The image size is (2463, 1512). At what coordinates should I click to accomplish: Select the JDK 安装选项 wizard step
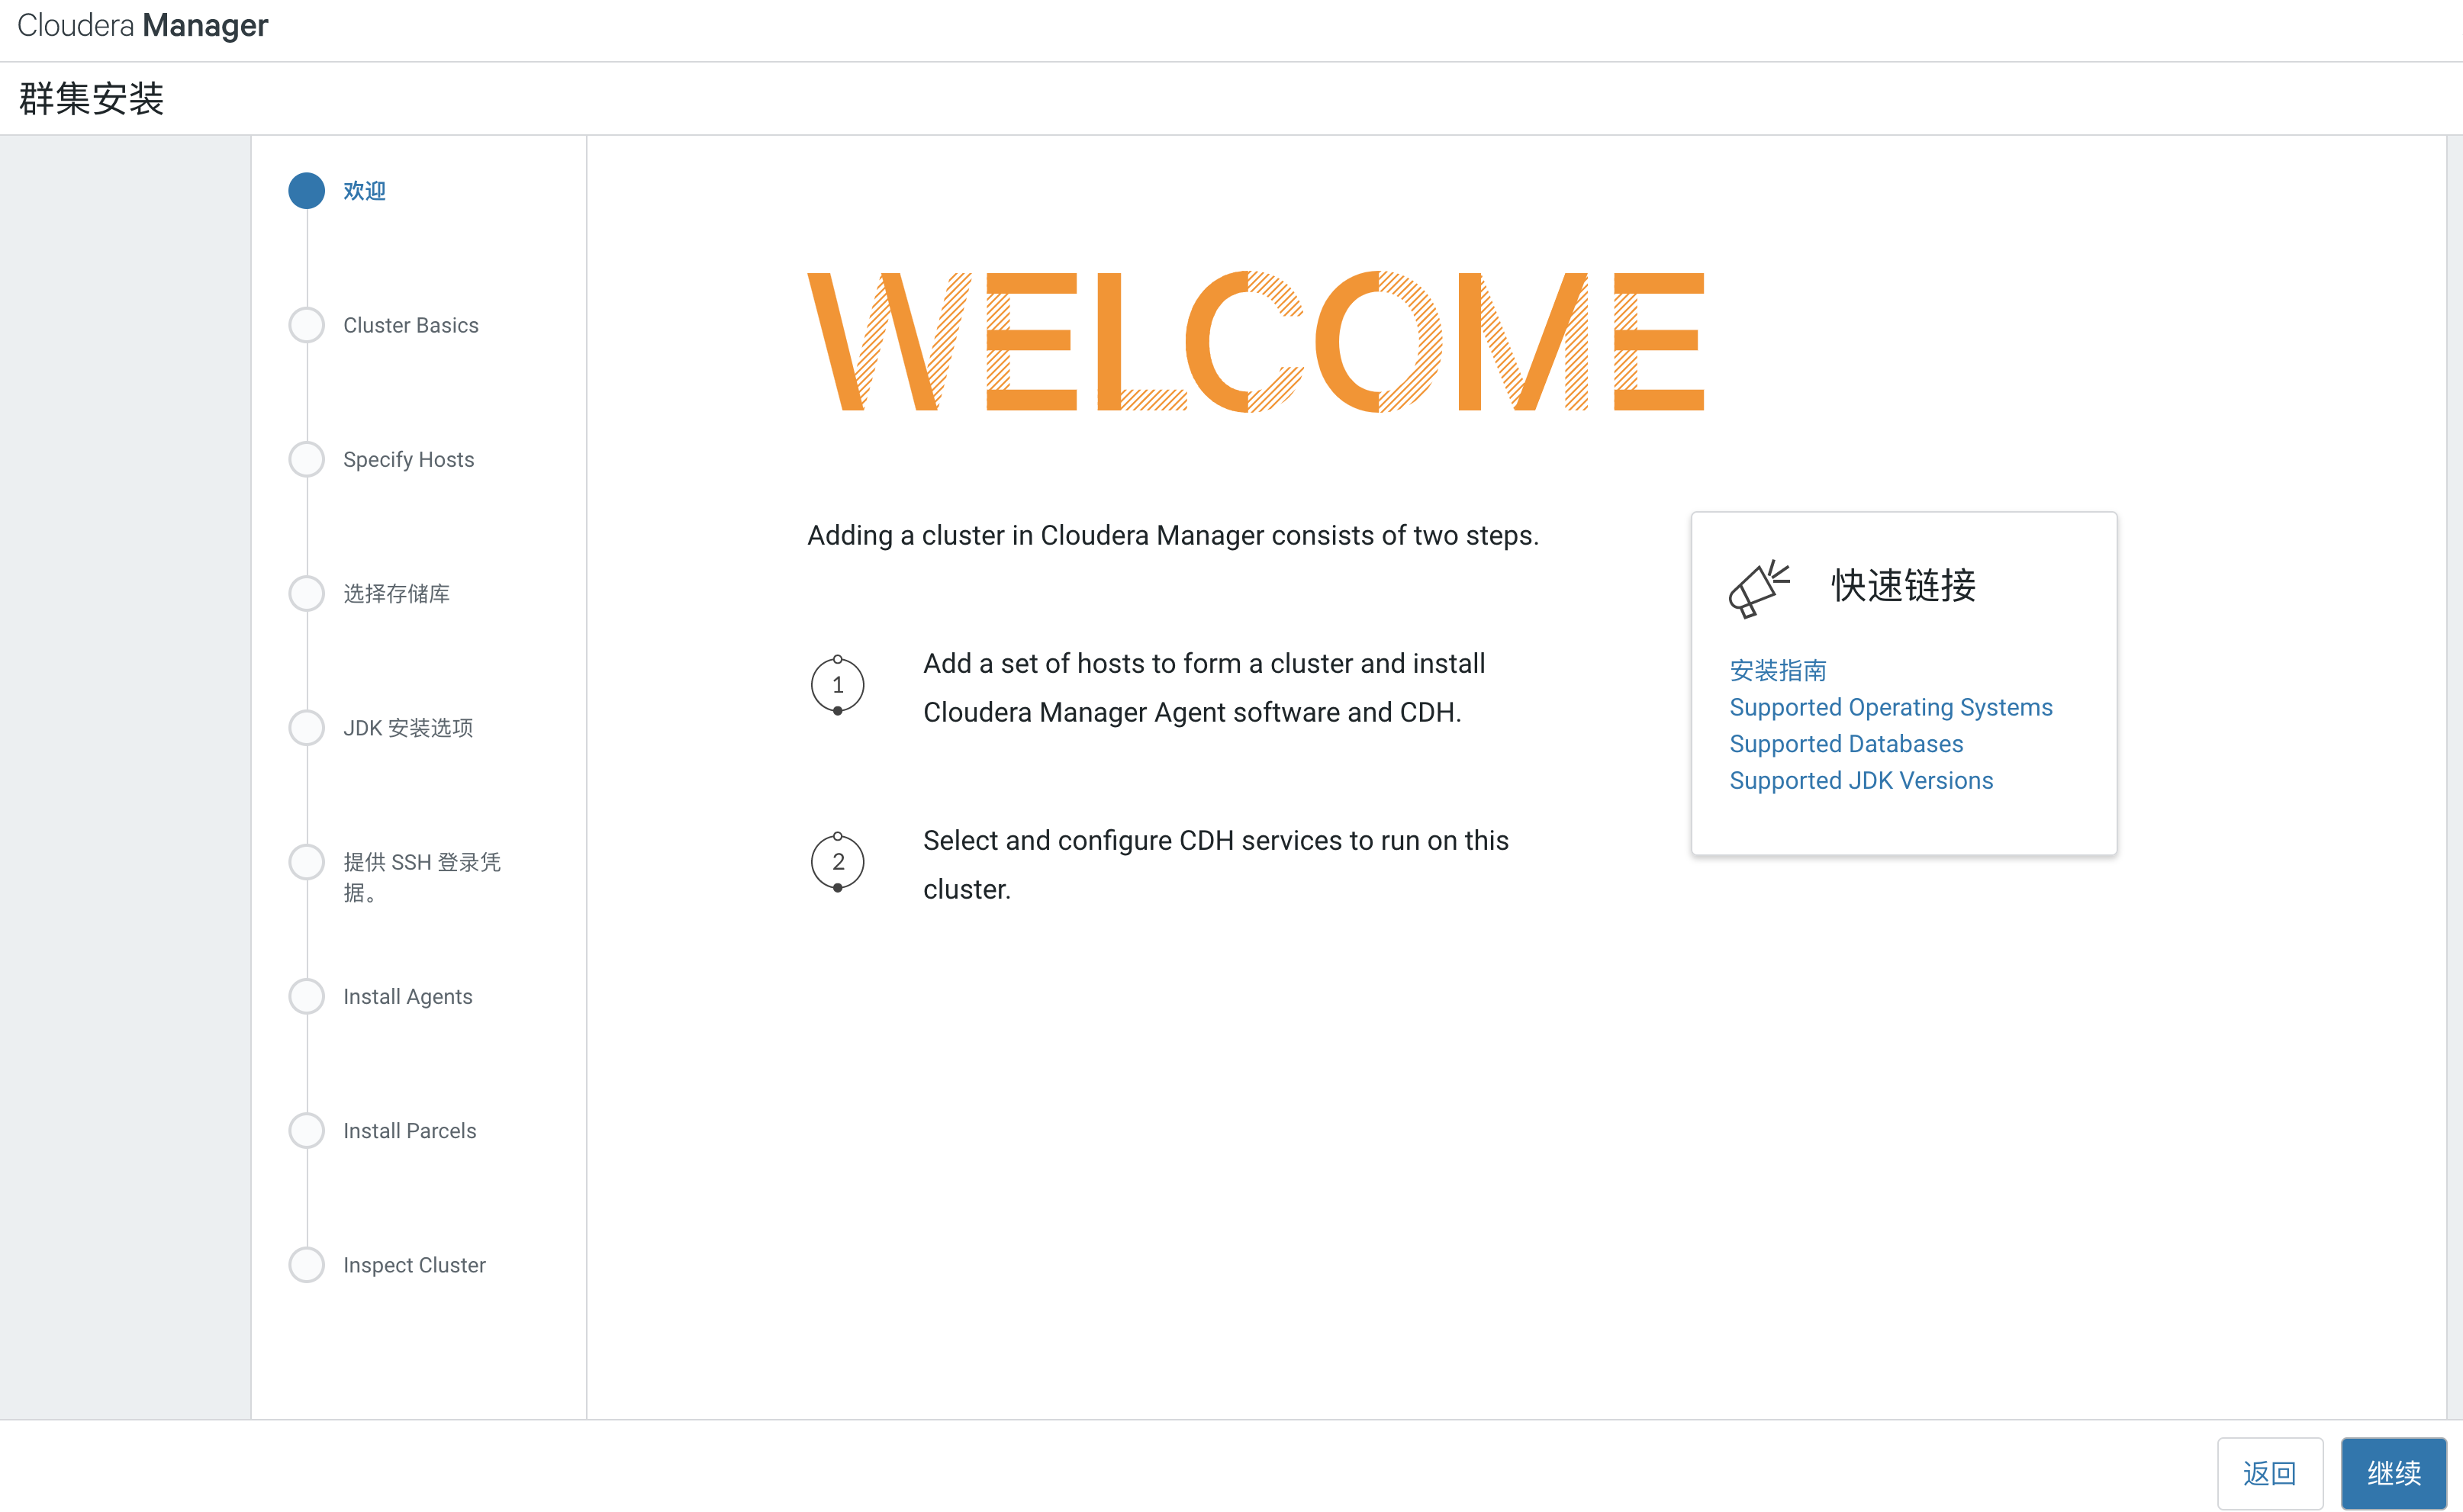point(407,728)
